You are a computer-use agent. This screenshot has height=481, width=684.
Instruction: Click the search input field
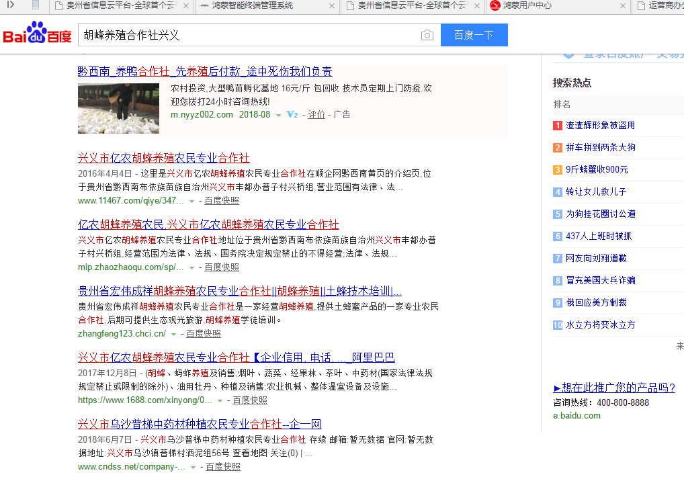tap(249, 35)
